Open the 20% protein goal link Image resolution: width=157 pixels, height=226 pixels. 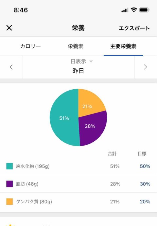pos(145,201)
